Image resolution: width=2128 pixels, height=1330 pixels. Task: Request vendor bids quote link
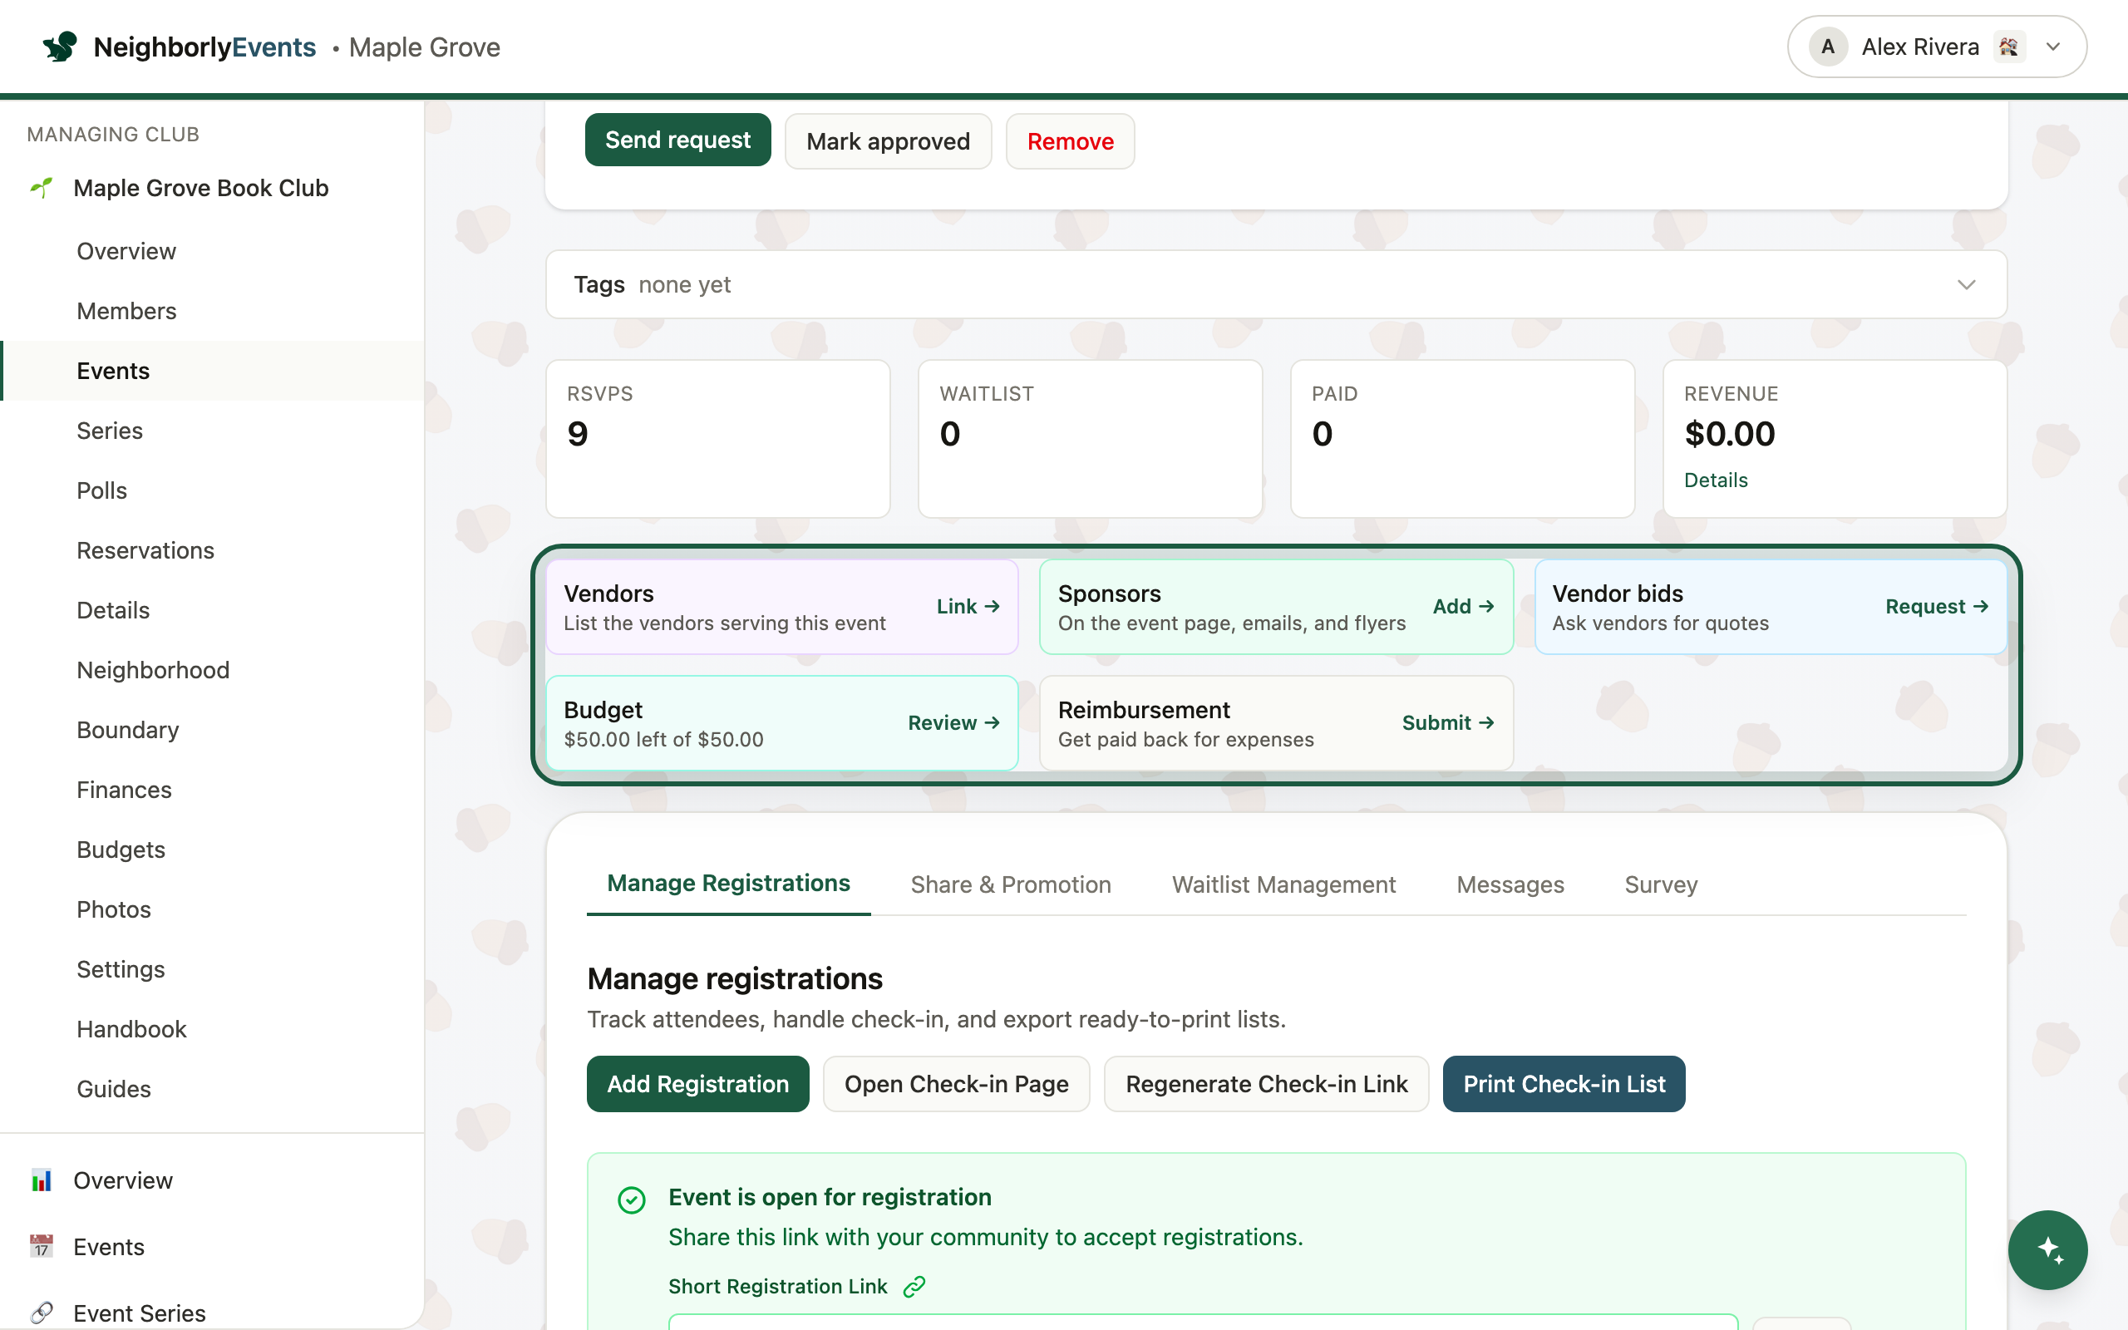coord(1936,606)
